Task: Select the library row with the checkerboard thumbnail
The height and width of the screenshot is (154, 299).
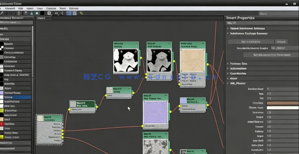Action: coord(16,48)
